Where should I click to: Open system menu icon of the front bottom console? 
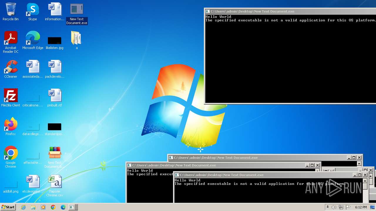click(x=177, y=175)
